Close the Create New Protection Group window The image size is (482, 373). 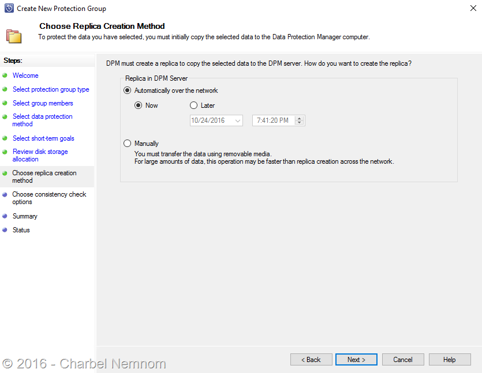pyautogui.click(x=473, y=8)
